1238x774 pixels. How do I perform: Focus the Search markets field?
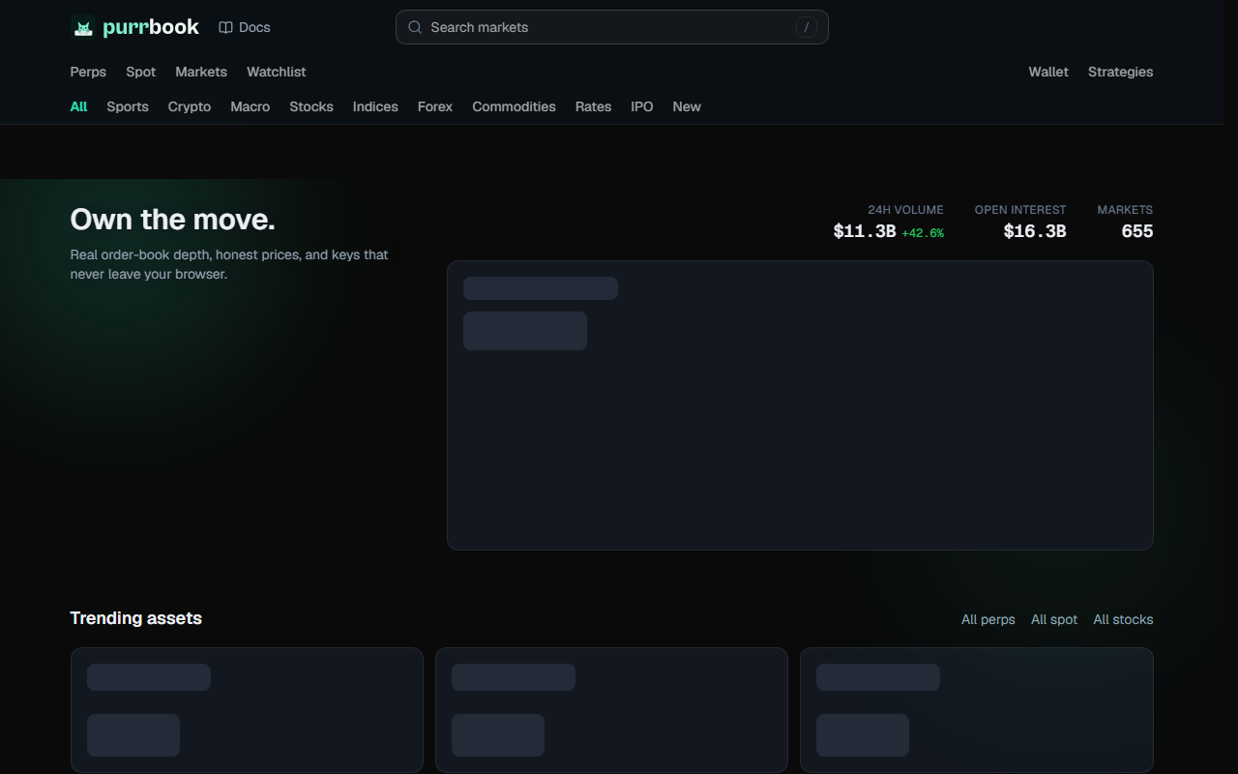click(x=611, y=27)
